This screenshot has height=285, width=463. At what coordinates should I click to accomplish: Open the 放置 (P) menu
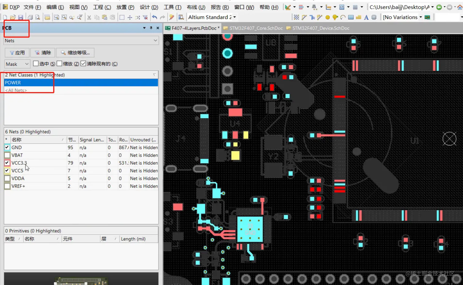tap(125, 7)
